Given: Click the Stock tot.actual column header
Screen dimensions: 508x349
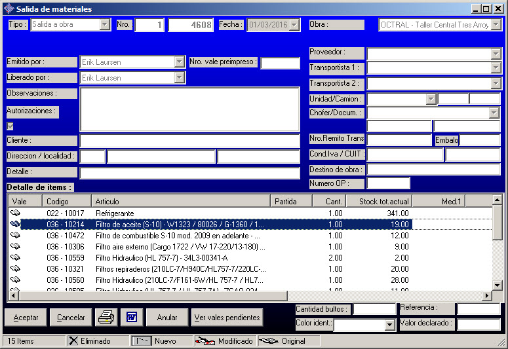Looking at the screenshot, I should pos(379,201).
